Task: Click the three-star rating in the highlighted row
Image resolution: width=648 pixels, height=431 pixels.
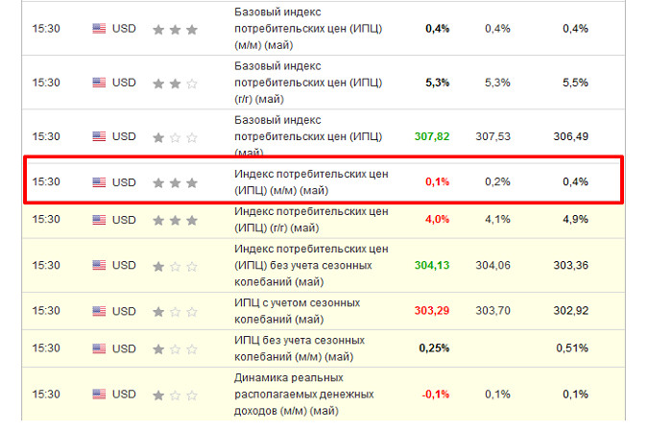Action: [x=175, y=181]
